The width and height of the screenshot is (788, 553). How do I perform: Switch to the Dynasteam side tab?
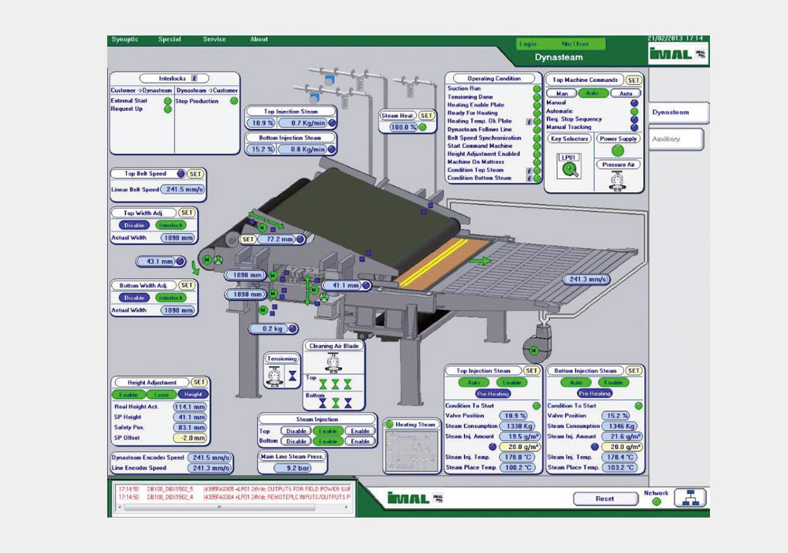679,113
